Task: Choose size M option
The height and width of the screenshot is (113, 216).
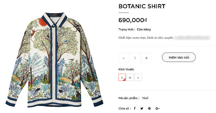Action: point(130,77)
